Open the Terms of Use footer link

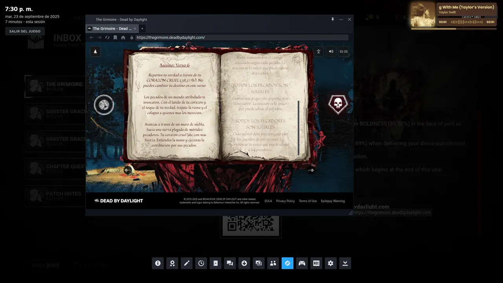click(x=308, y=201)
